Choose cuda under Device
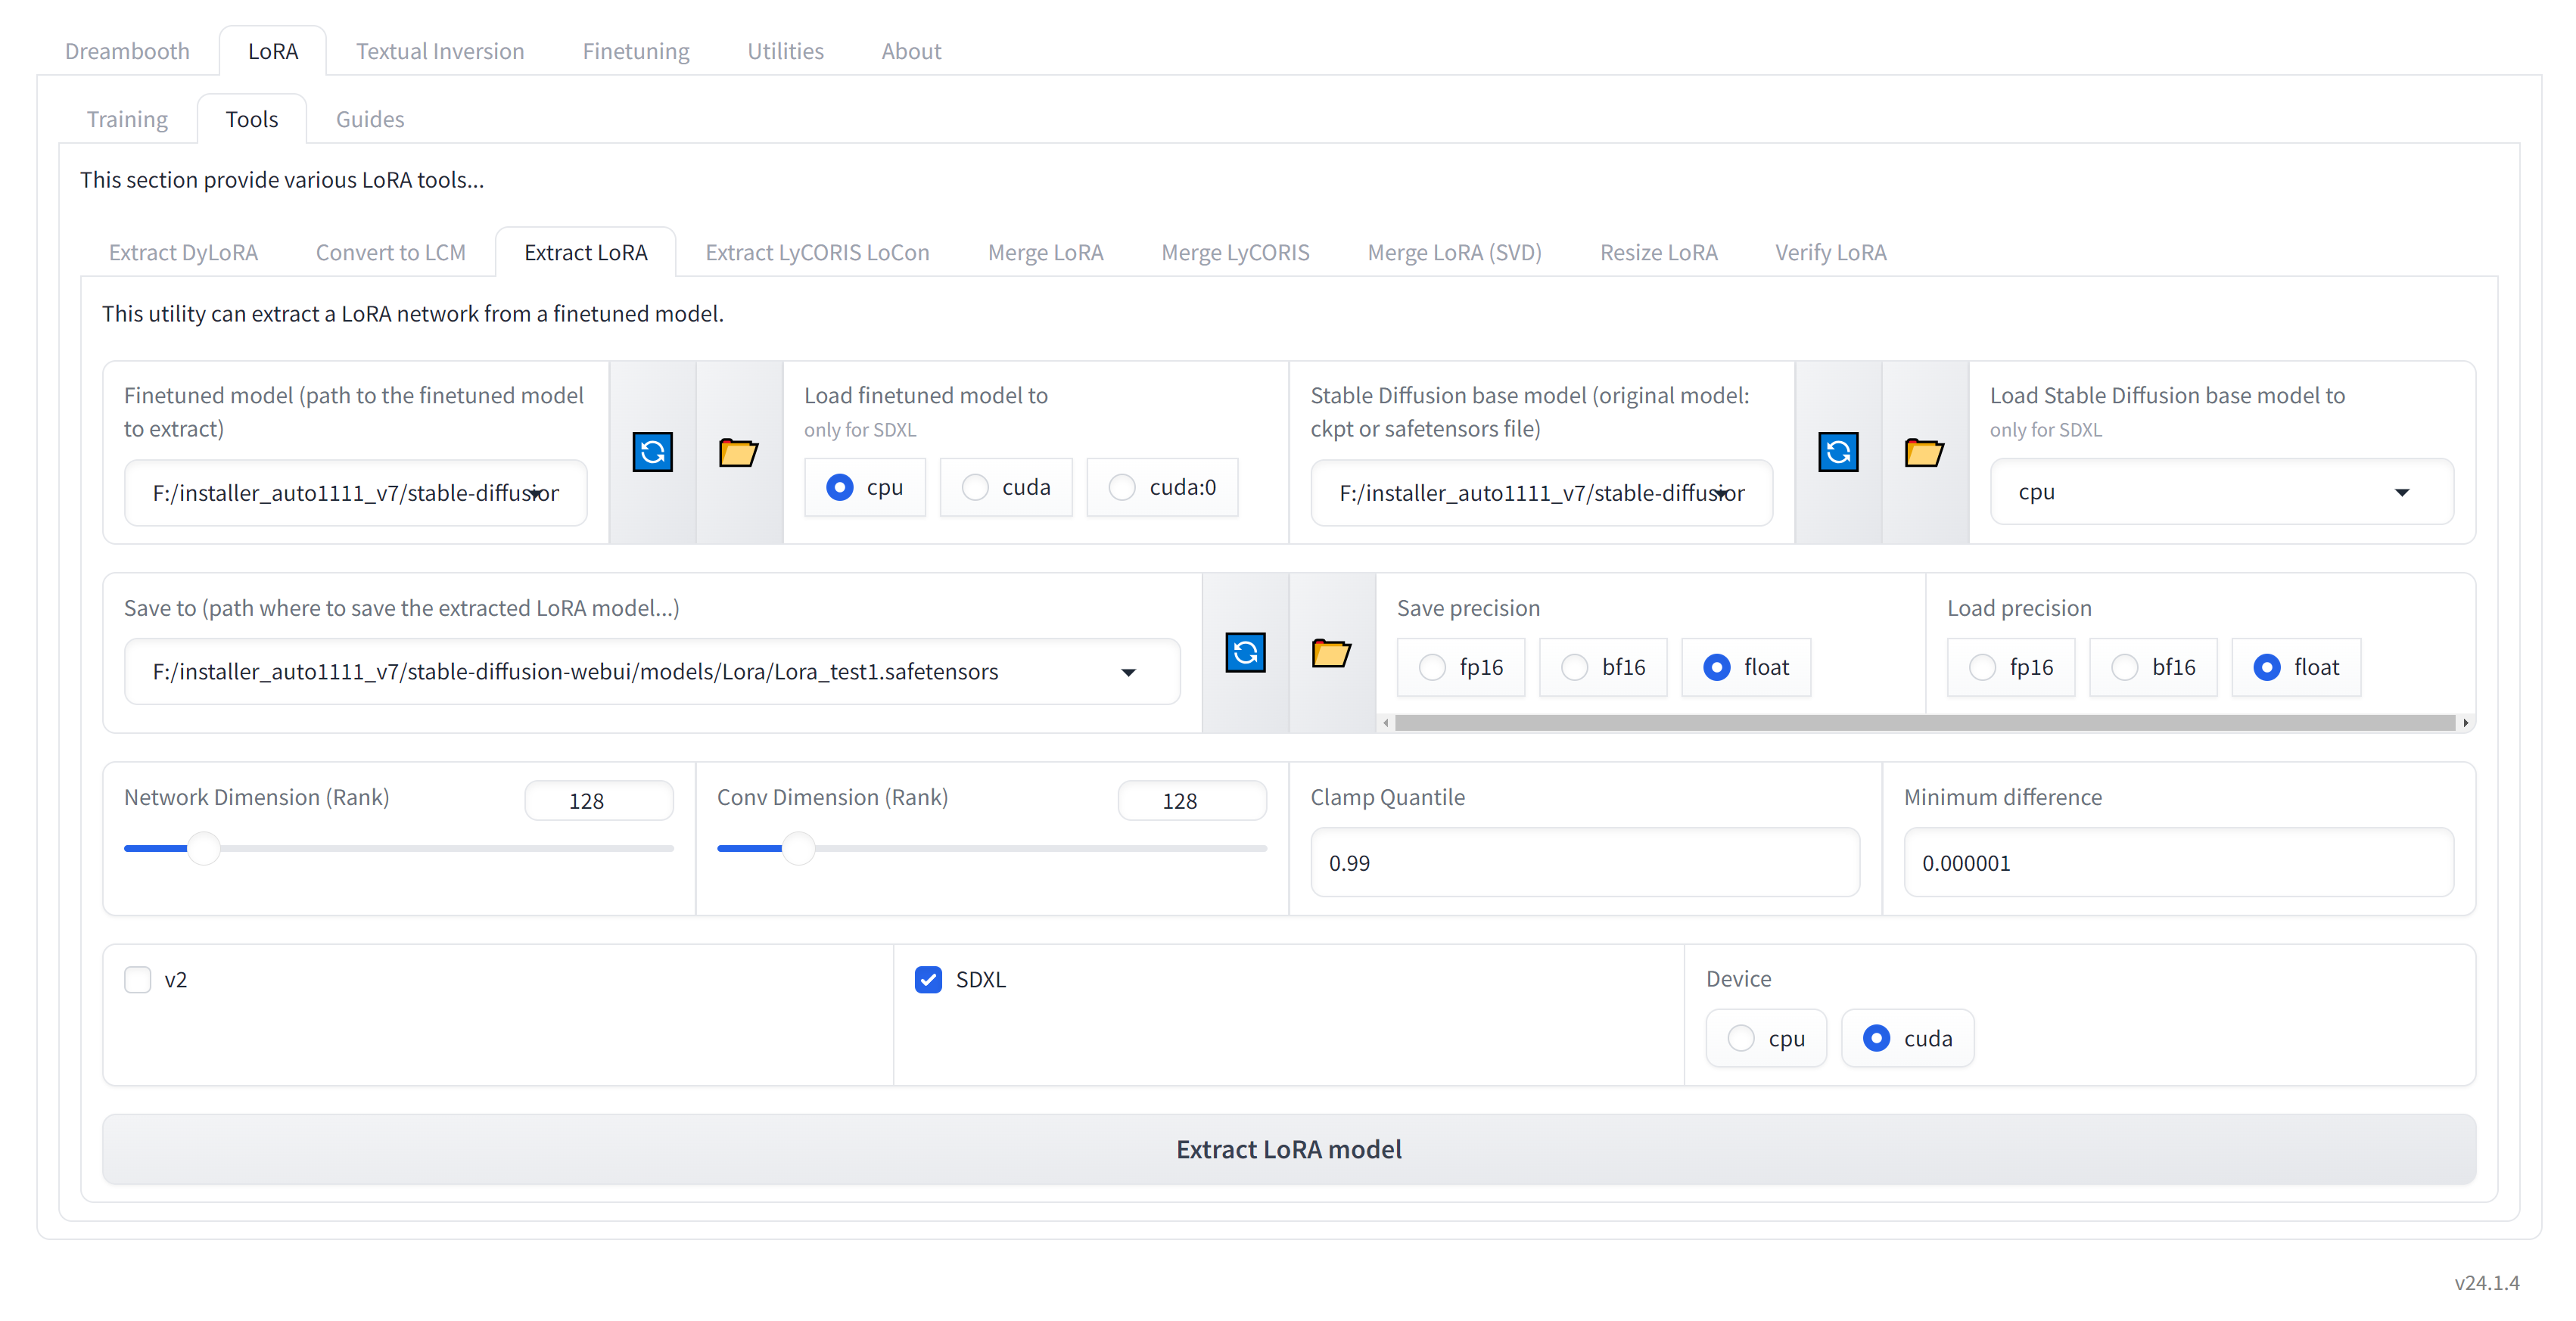This screenshot has height=1321, width=2576. (1907, 1038)
